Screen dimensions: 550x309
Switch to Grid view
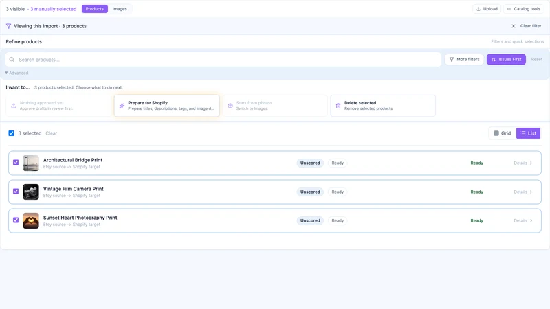(503, 133)
